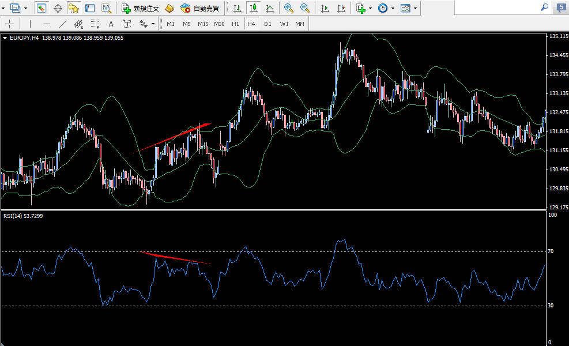The height and width of the screenshot is (346, 569).
Task: Expand the periods clock dropdown arrow
Action: 393,8
